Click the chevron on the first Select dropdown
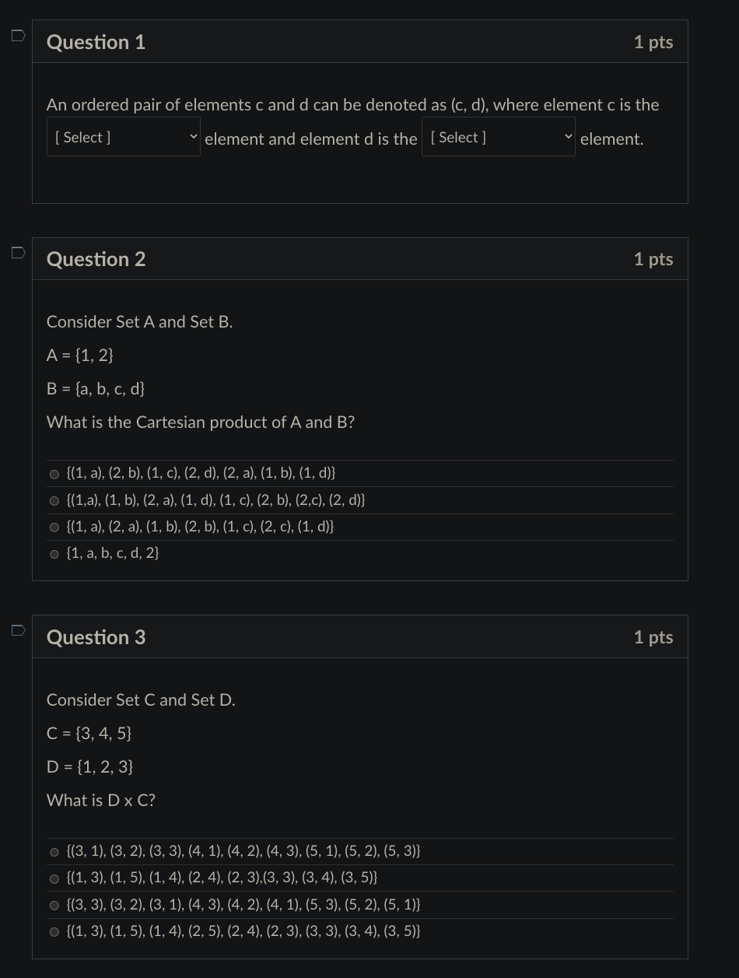The width and height of the screenshot is (739, 978). click(x=194, y=137)
